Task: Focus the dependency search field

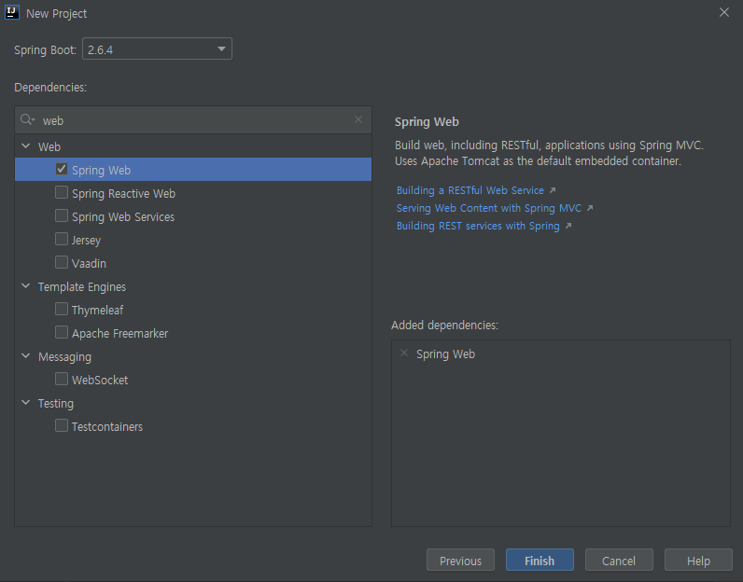Action: coord(193,120)
